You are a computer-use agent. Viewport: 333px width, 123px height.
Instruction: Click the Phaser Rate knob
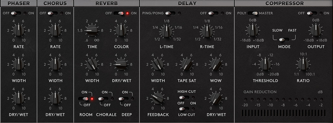coord(19,31)
